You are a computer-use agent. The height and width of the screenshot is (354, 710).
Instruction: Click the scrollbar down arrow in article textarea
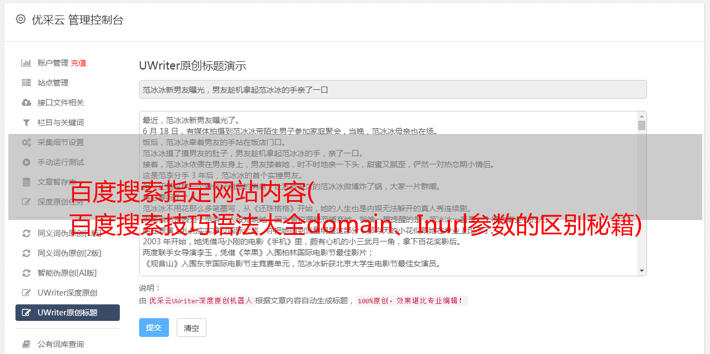(x=642, y=271)
